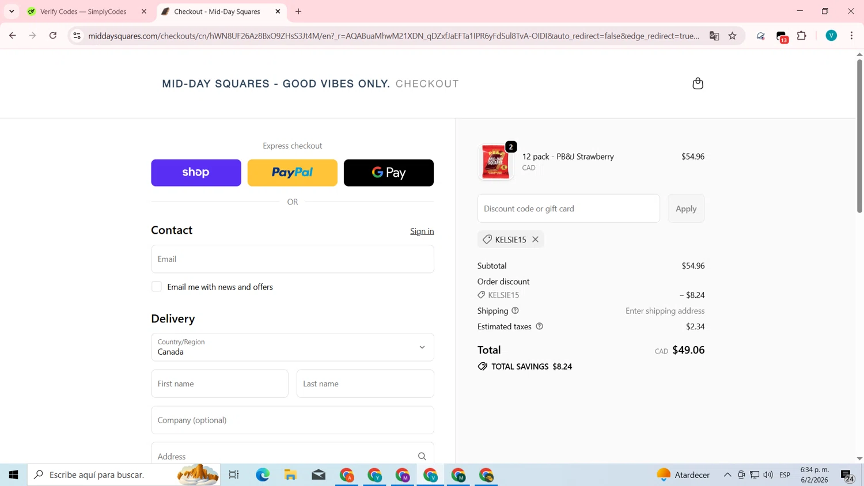
Task: Open File Explorer from the taskbar
Action: pos(290,474)
